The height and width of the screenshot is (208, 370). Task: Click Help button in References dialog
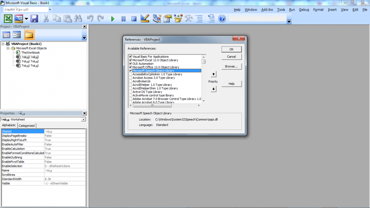(232, 84)
